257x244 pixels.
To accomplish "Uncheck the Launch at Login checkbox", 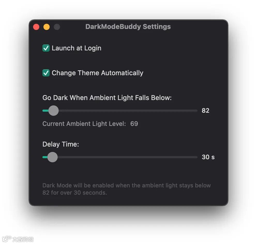I will point(46,48).
